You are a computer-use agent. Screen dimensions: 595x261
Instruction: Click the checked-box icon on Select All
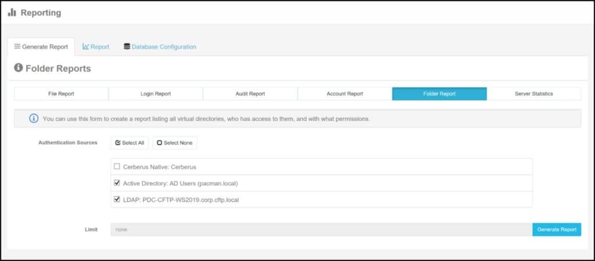click(x=118, y=142)
